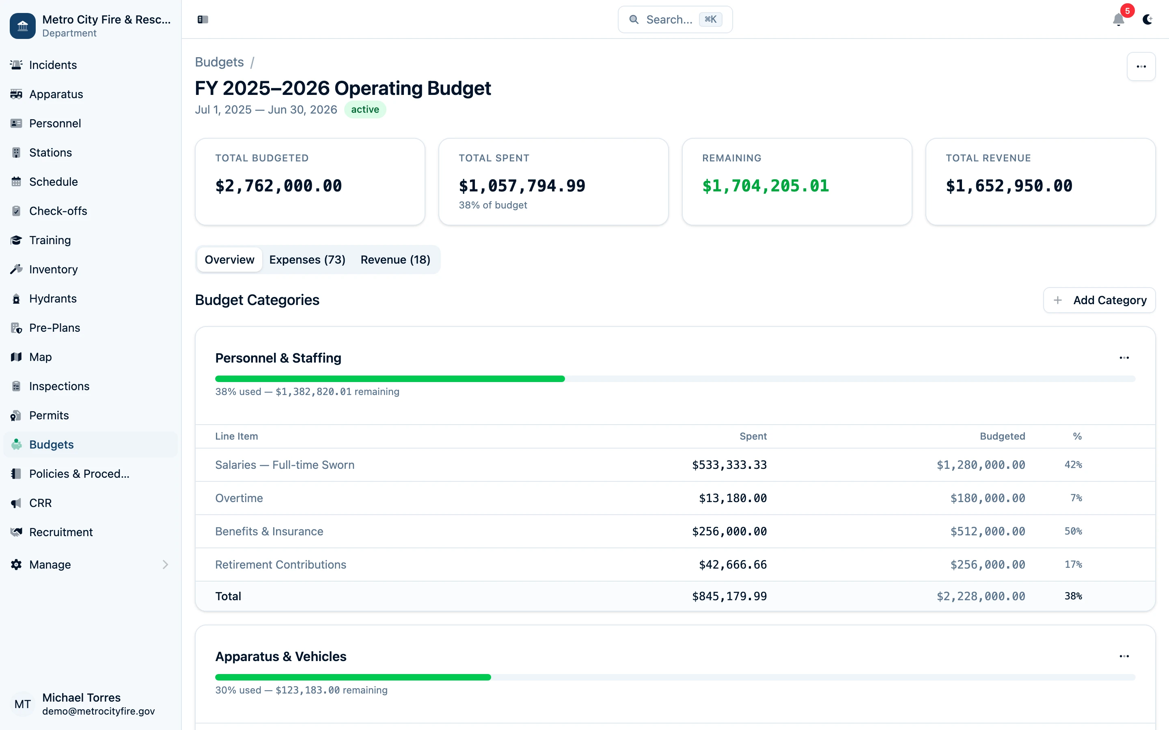Image resolution: width=1169 pixels, height=730 pixels.
Task: Open the Incidents section from sidebar
Action: pyautogui.click(x=16, y=65)
